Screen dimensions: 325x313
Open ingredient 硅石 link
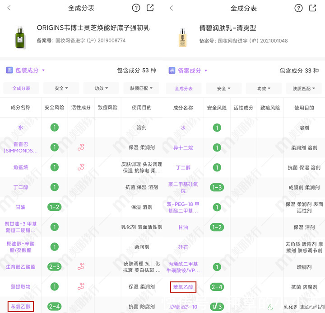point(183,247)
